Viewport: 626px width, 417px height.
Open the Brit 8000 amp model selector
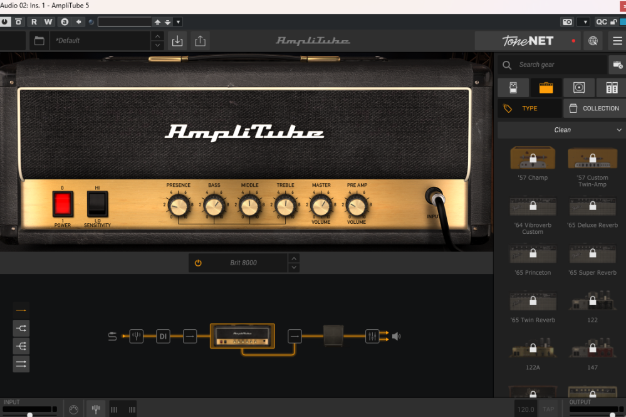click(243, 263)
